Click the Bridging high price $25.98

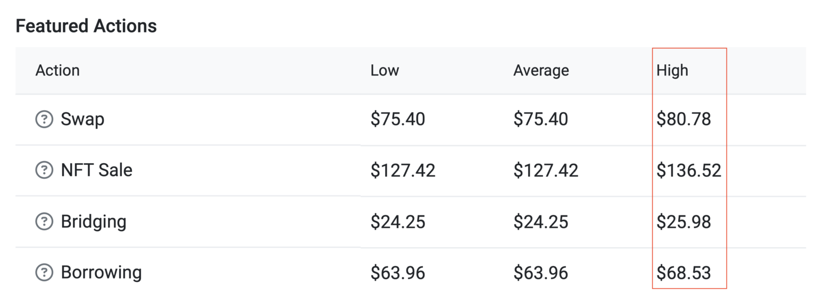[683, 222]
